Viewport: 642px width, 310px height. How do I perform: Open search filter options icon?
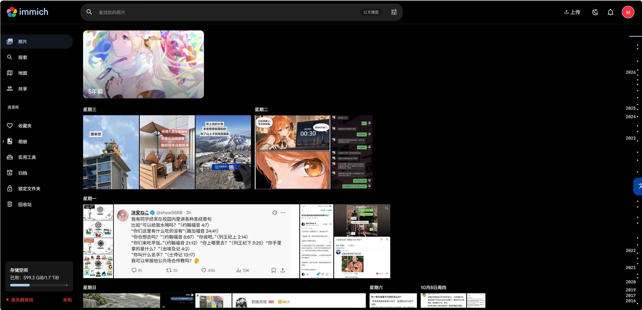click(394, 12)
